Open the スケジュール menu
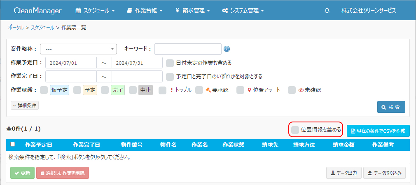 tap(95, 11)
